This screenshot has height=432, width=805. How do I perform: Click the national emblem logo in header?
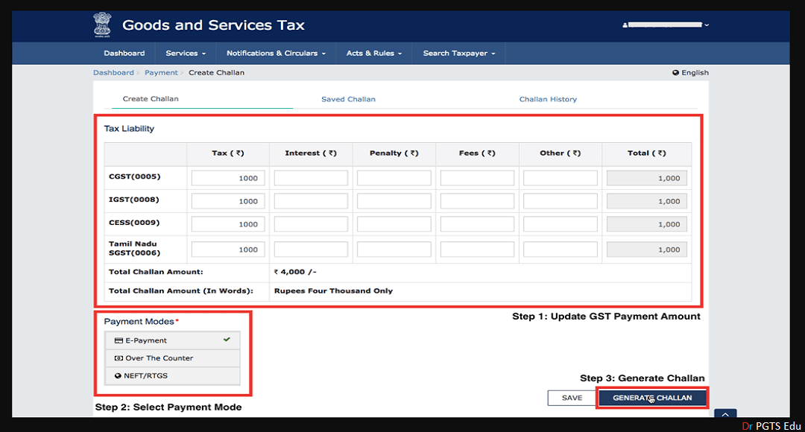click(x=102, y=25)
